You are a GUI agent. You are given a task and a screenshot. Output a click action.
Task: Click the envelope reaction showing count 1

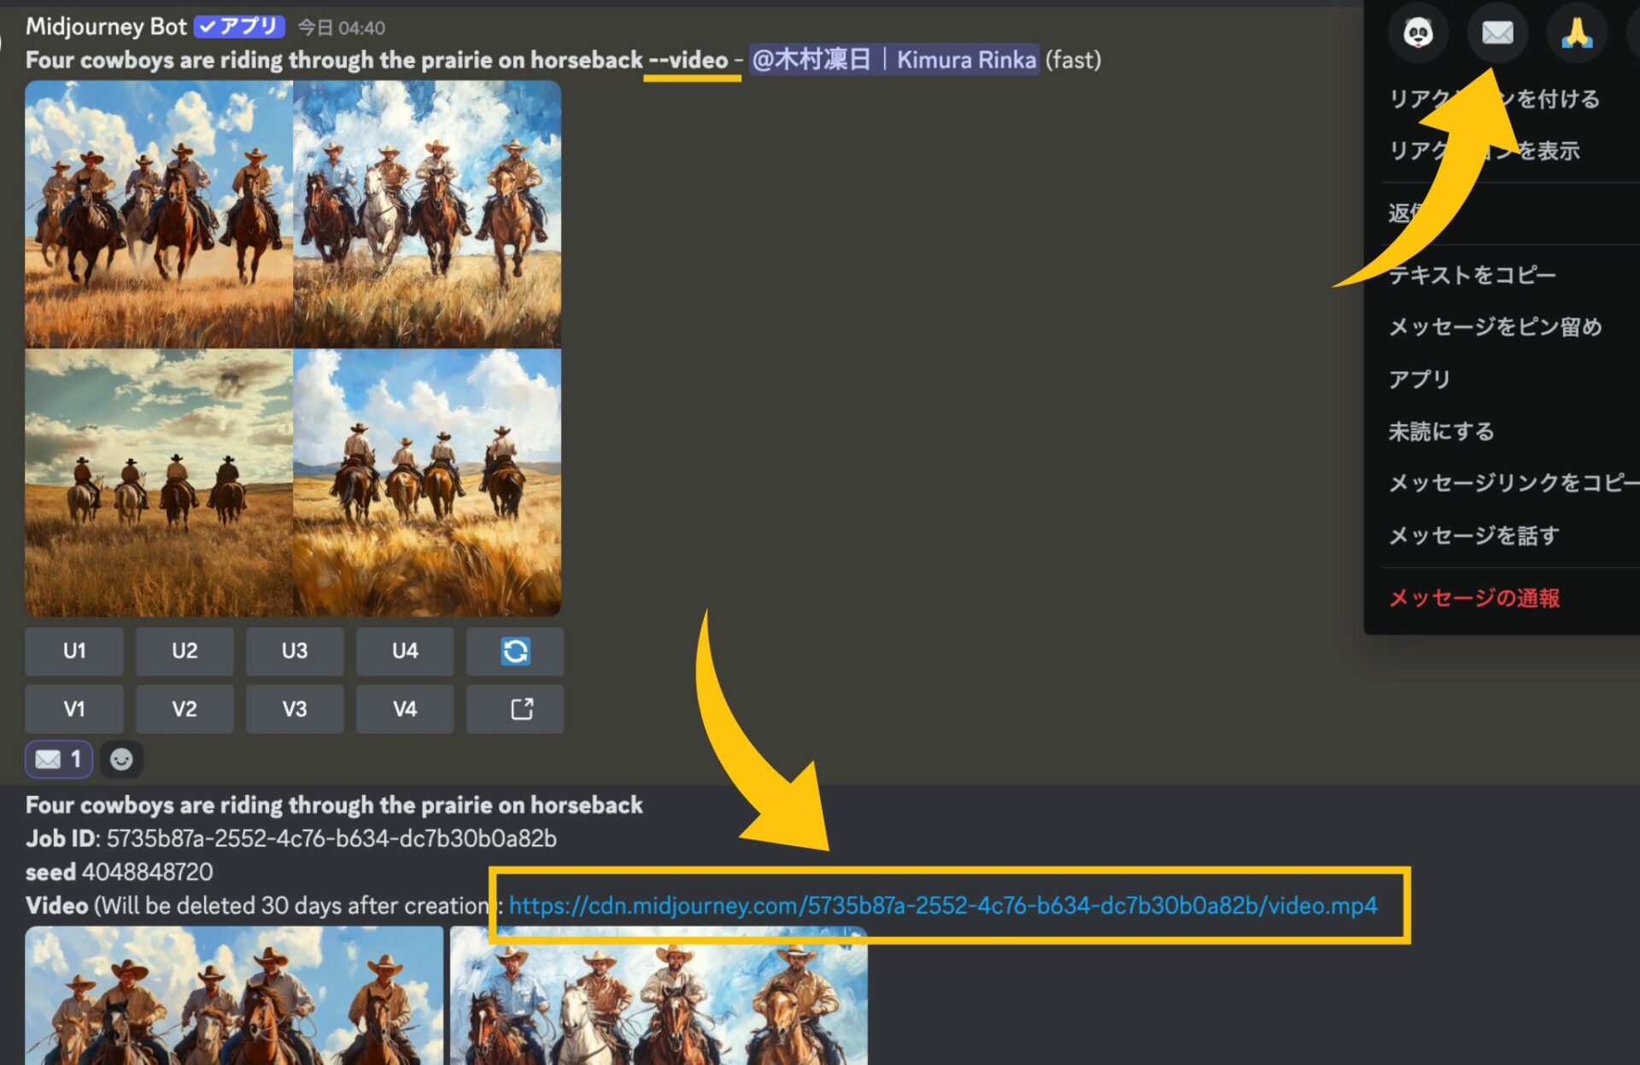pos(57,758)
